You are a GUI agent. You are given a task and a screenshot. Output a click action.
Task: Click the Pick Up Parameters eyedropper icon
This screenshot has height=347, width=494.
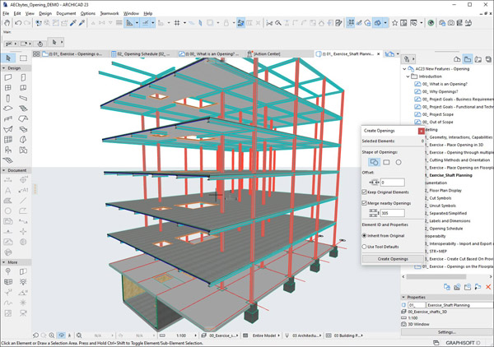click(x=73, y=23)
